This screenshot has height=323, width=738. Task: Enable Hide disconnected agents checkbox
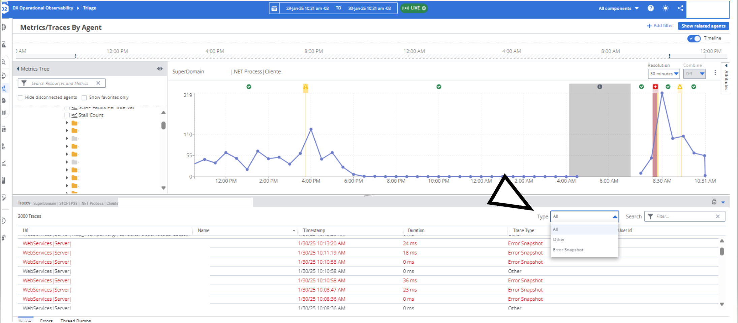(20, 97)
